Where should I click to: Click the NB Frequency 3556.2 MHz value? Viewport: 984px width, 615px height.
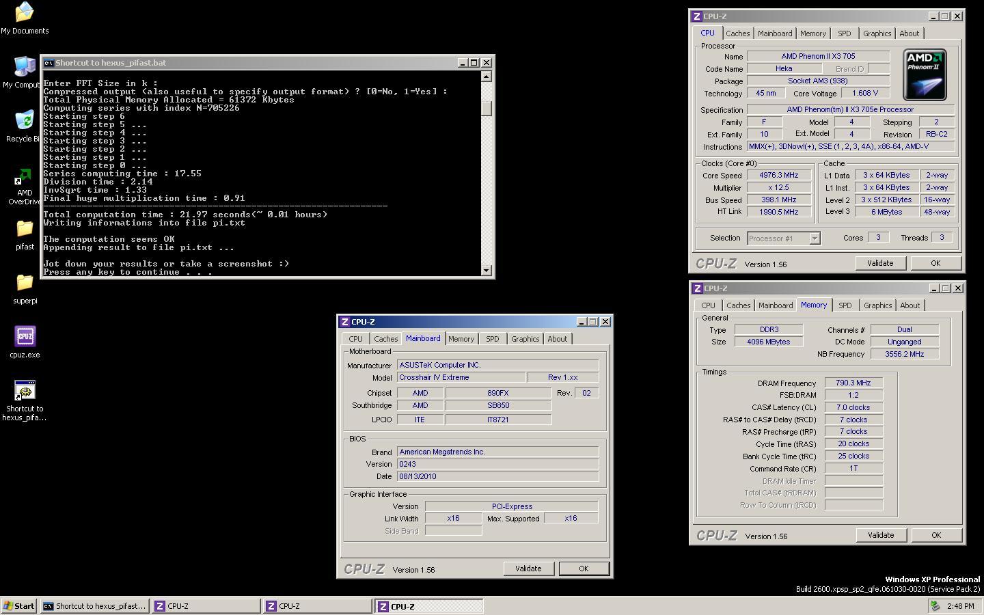(x=904, y=354)
